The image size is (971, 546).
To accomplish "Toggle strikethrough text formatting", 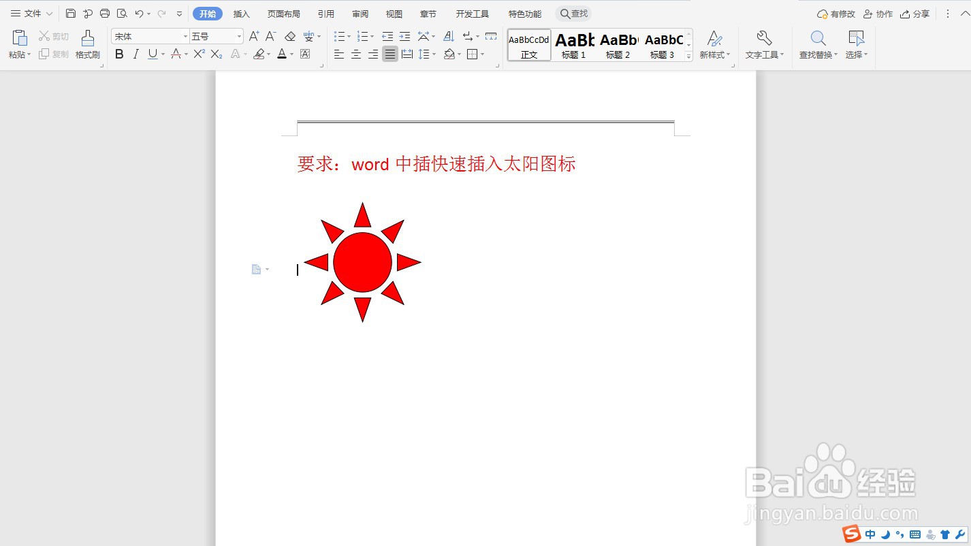I will 176,54.
